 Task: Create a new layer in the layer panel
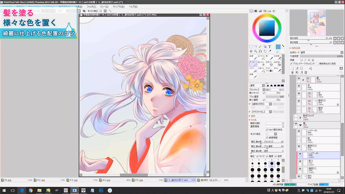tap(292, 68)
